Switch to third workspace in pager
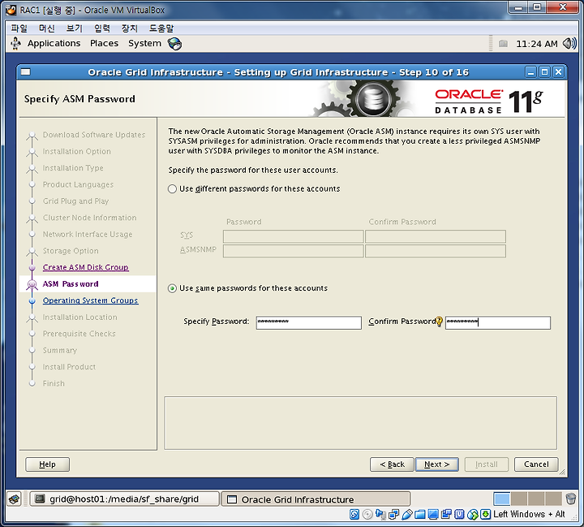This screenshot has height=527, width=584. [x=536, y=499]
